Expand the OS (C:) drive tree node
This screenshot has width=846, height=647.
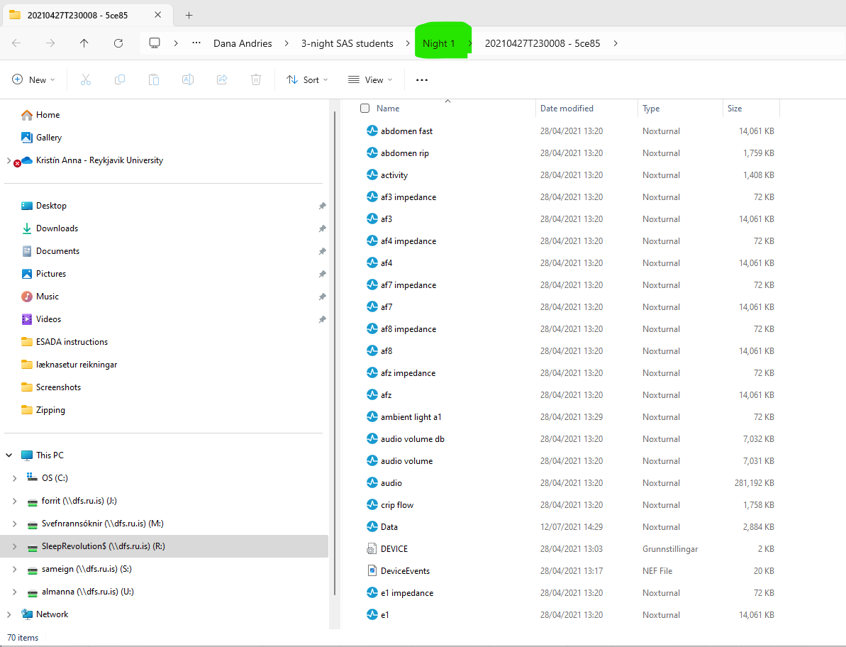(x=14, y=478)
